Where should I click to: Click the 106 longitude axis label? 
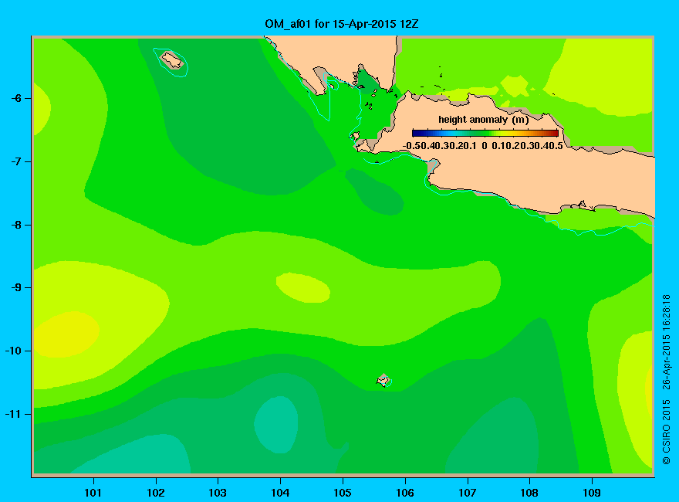point(405,493)
